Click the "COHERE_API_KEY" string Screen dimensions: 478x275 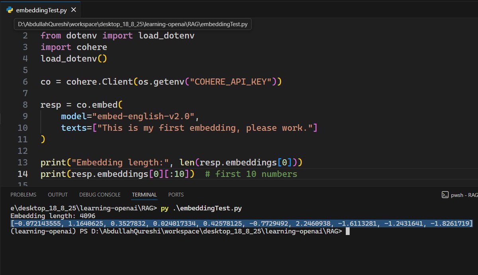click(x=231, y=82)
